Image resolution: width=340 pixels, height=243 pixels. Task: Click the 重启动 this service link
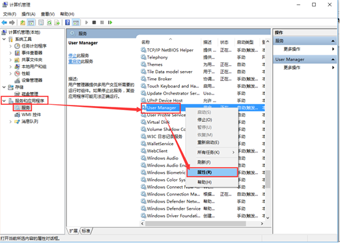(74, 61)
